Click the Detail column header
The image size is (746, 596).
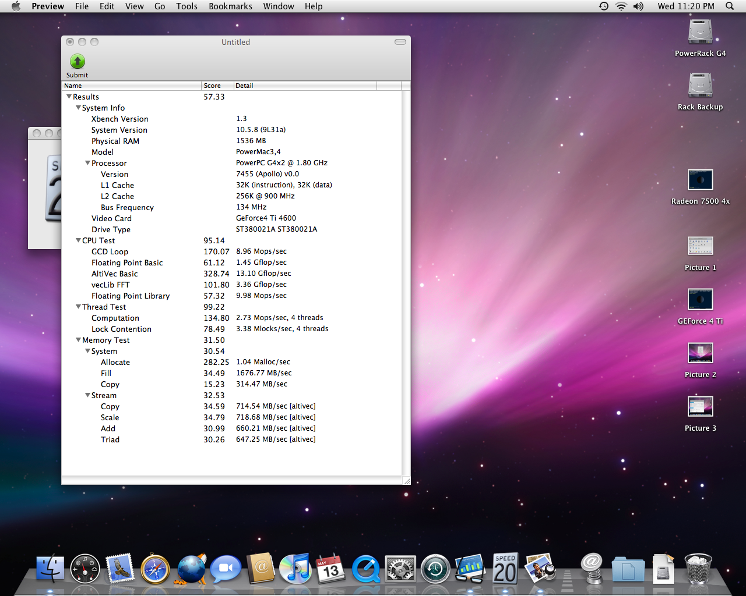(305, 86)
